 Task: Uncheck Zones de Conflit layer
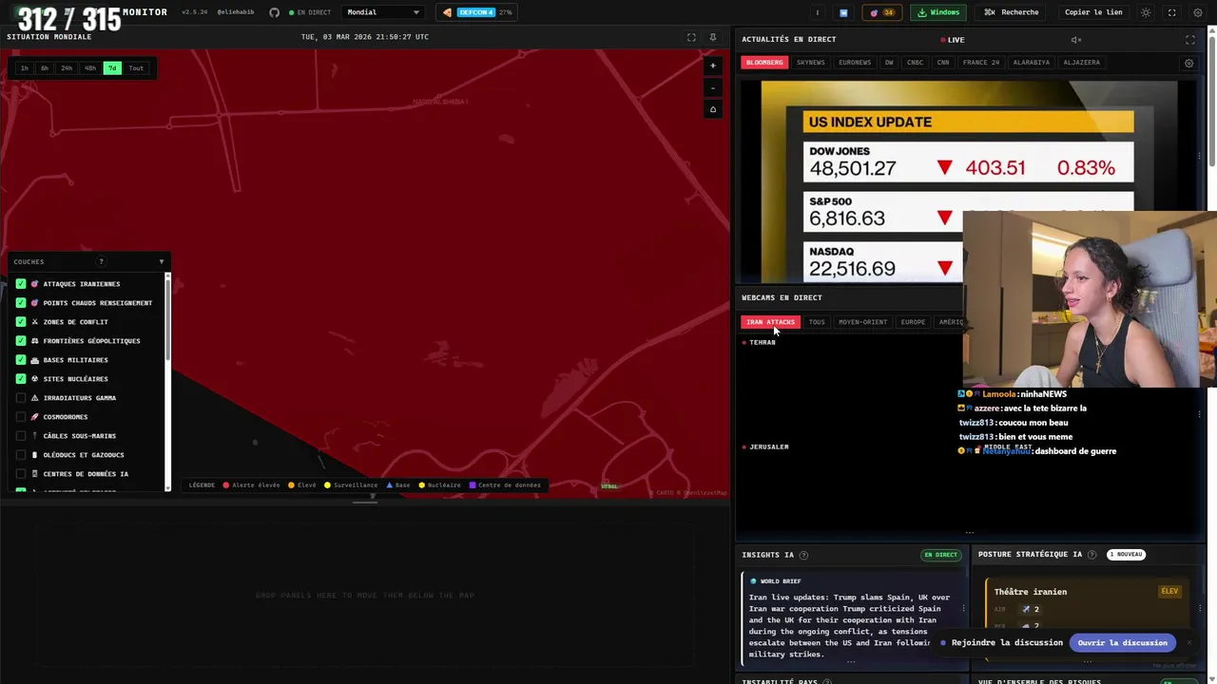point(21,322)
